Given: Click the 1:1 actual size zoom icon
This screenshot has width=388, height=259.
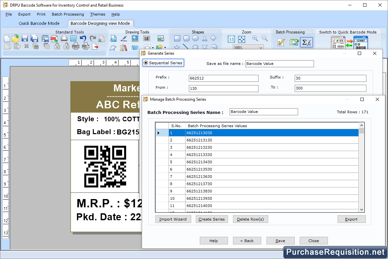Looking at the screenshot, I should click(231, 39).
